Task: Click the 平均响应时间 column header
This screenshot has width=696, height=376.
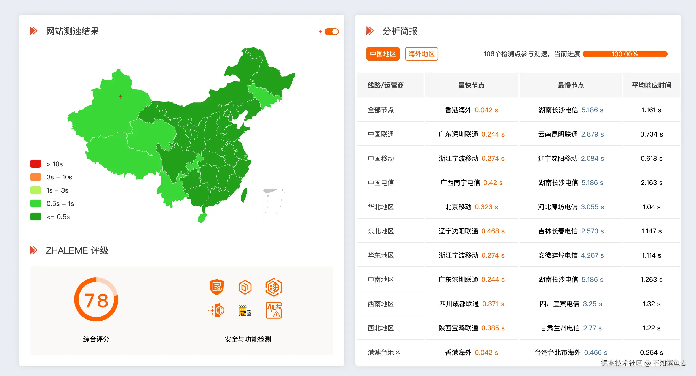Action: point(651,85)
